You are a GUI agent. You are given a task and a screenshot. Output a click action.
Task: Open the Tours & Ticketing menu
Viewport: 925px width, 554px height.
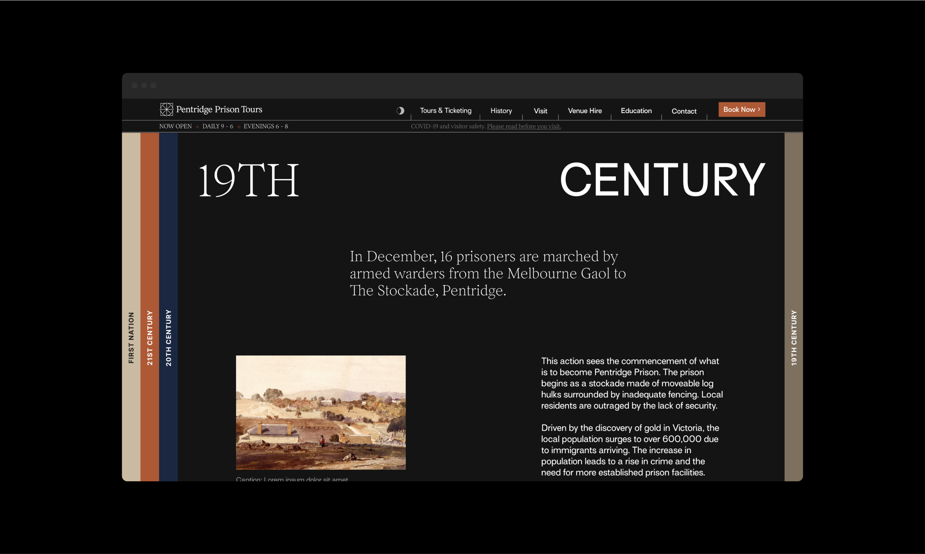tap(446, 111)
